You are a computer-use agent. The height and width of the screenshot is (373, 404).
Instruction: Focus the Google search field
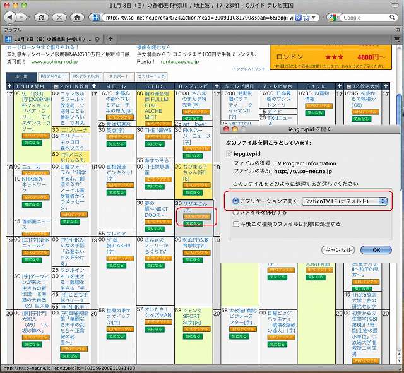pos(365,18)
